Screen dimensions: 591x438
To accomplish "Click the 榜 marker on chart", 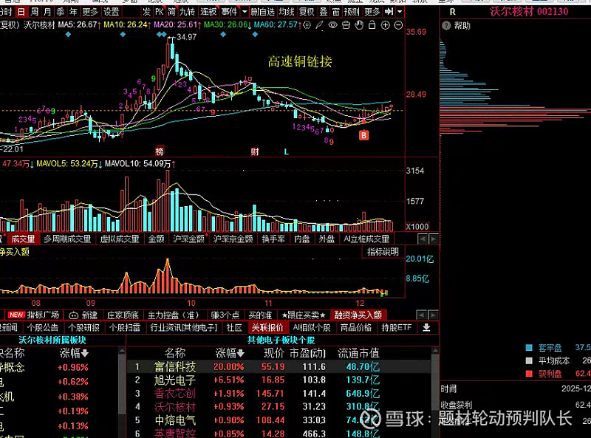I will click(160, 151).
